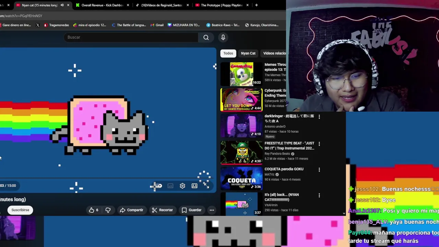Open the VitAHmin channel name
Image resolution: width=439 pixels, height=247 pixels.
tap(271, 205)
